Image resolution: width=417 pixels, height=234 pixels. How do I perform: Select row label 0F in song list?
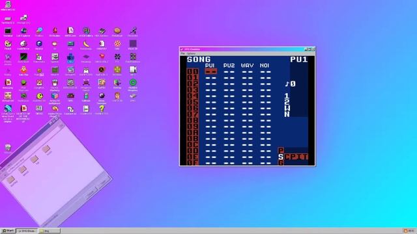click(x=193, y=162)
